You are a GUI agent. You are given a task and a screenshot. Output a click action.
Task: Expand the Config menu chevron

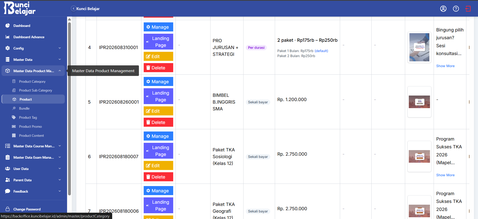(60, 48)
